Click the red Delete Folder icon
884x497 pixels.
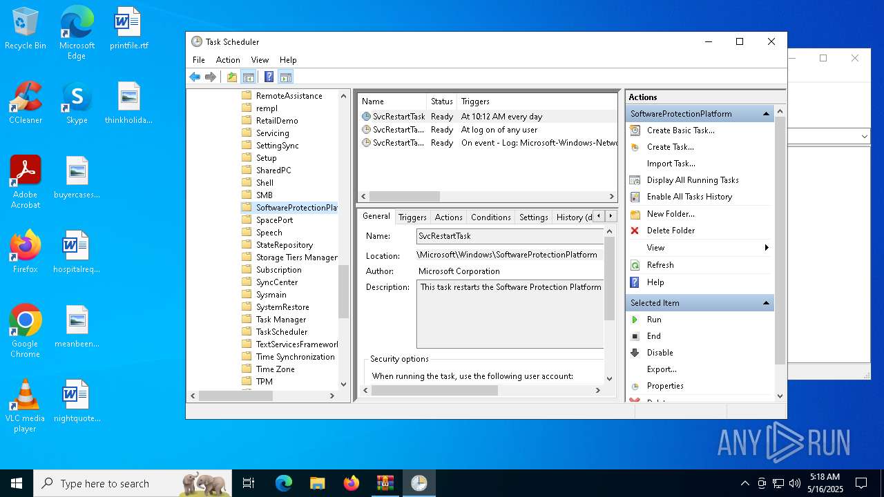(635, 231)
